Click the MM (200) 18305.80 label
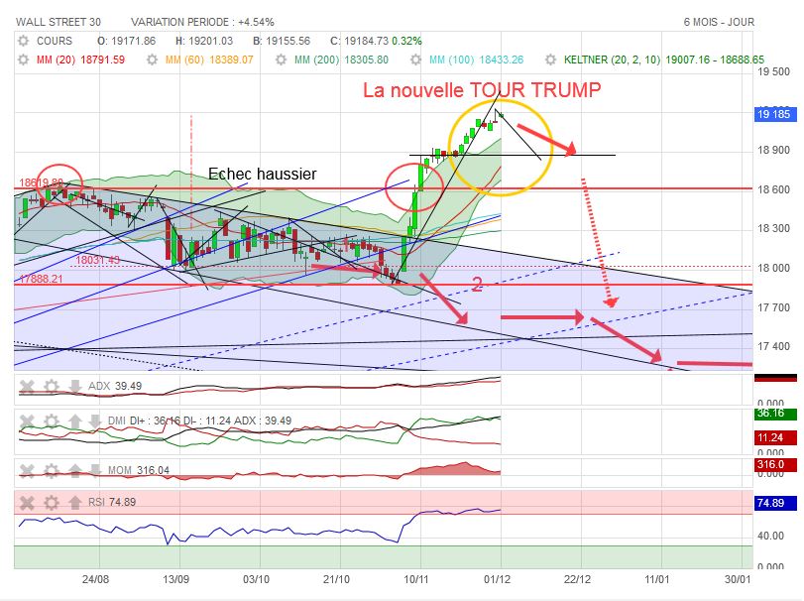 (341, 60)
